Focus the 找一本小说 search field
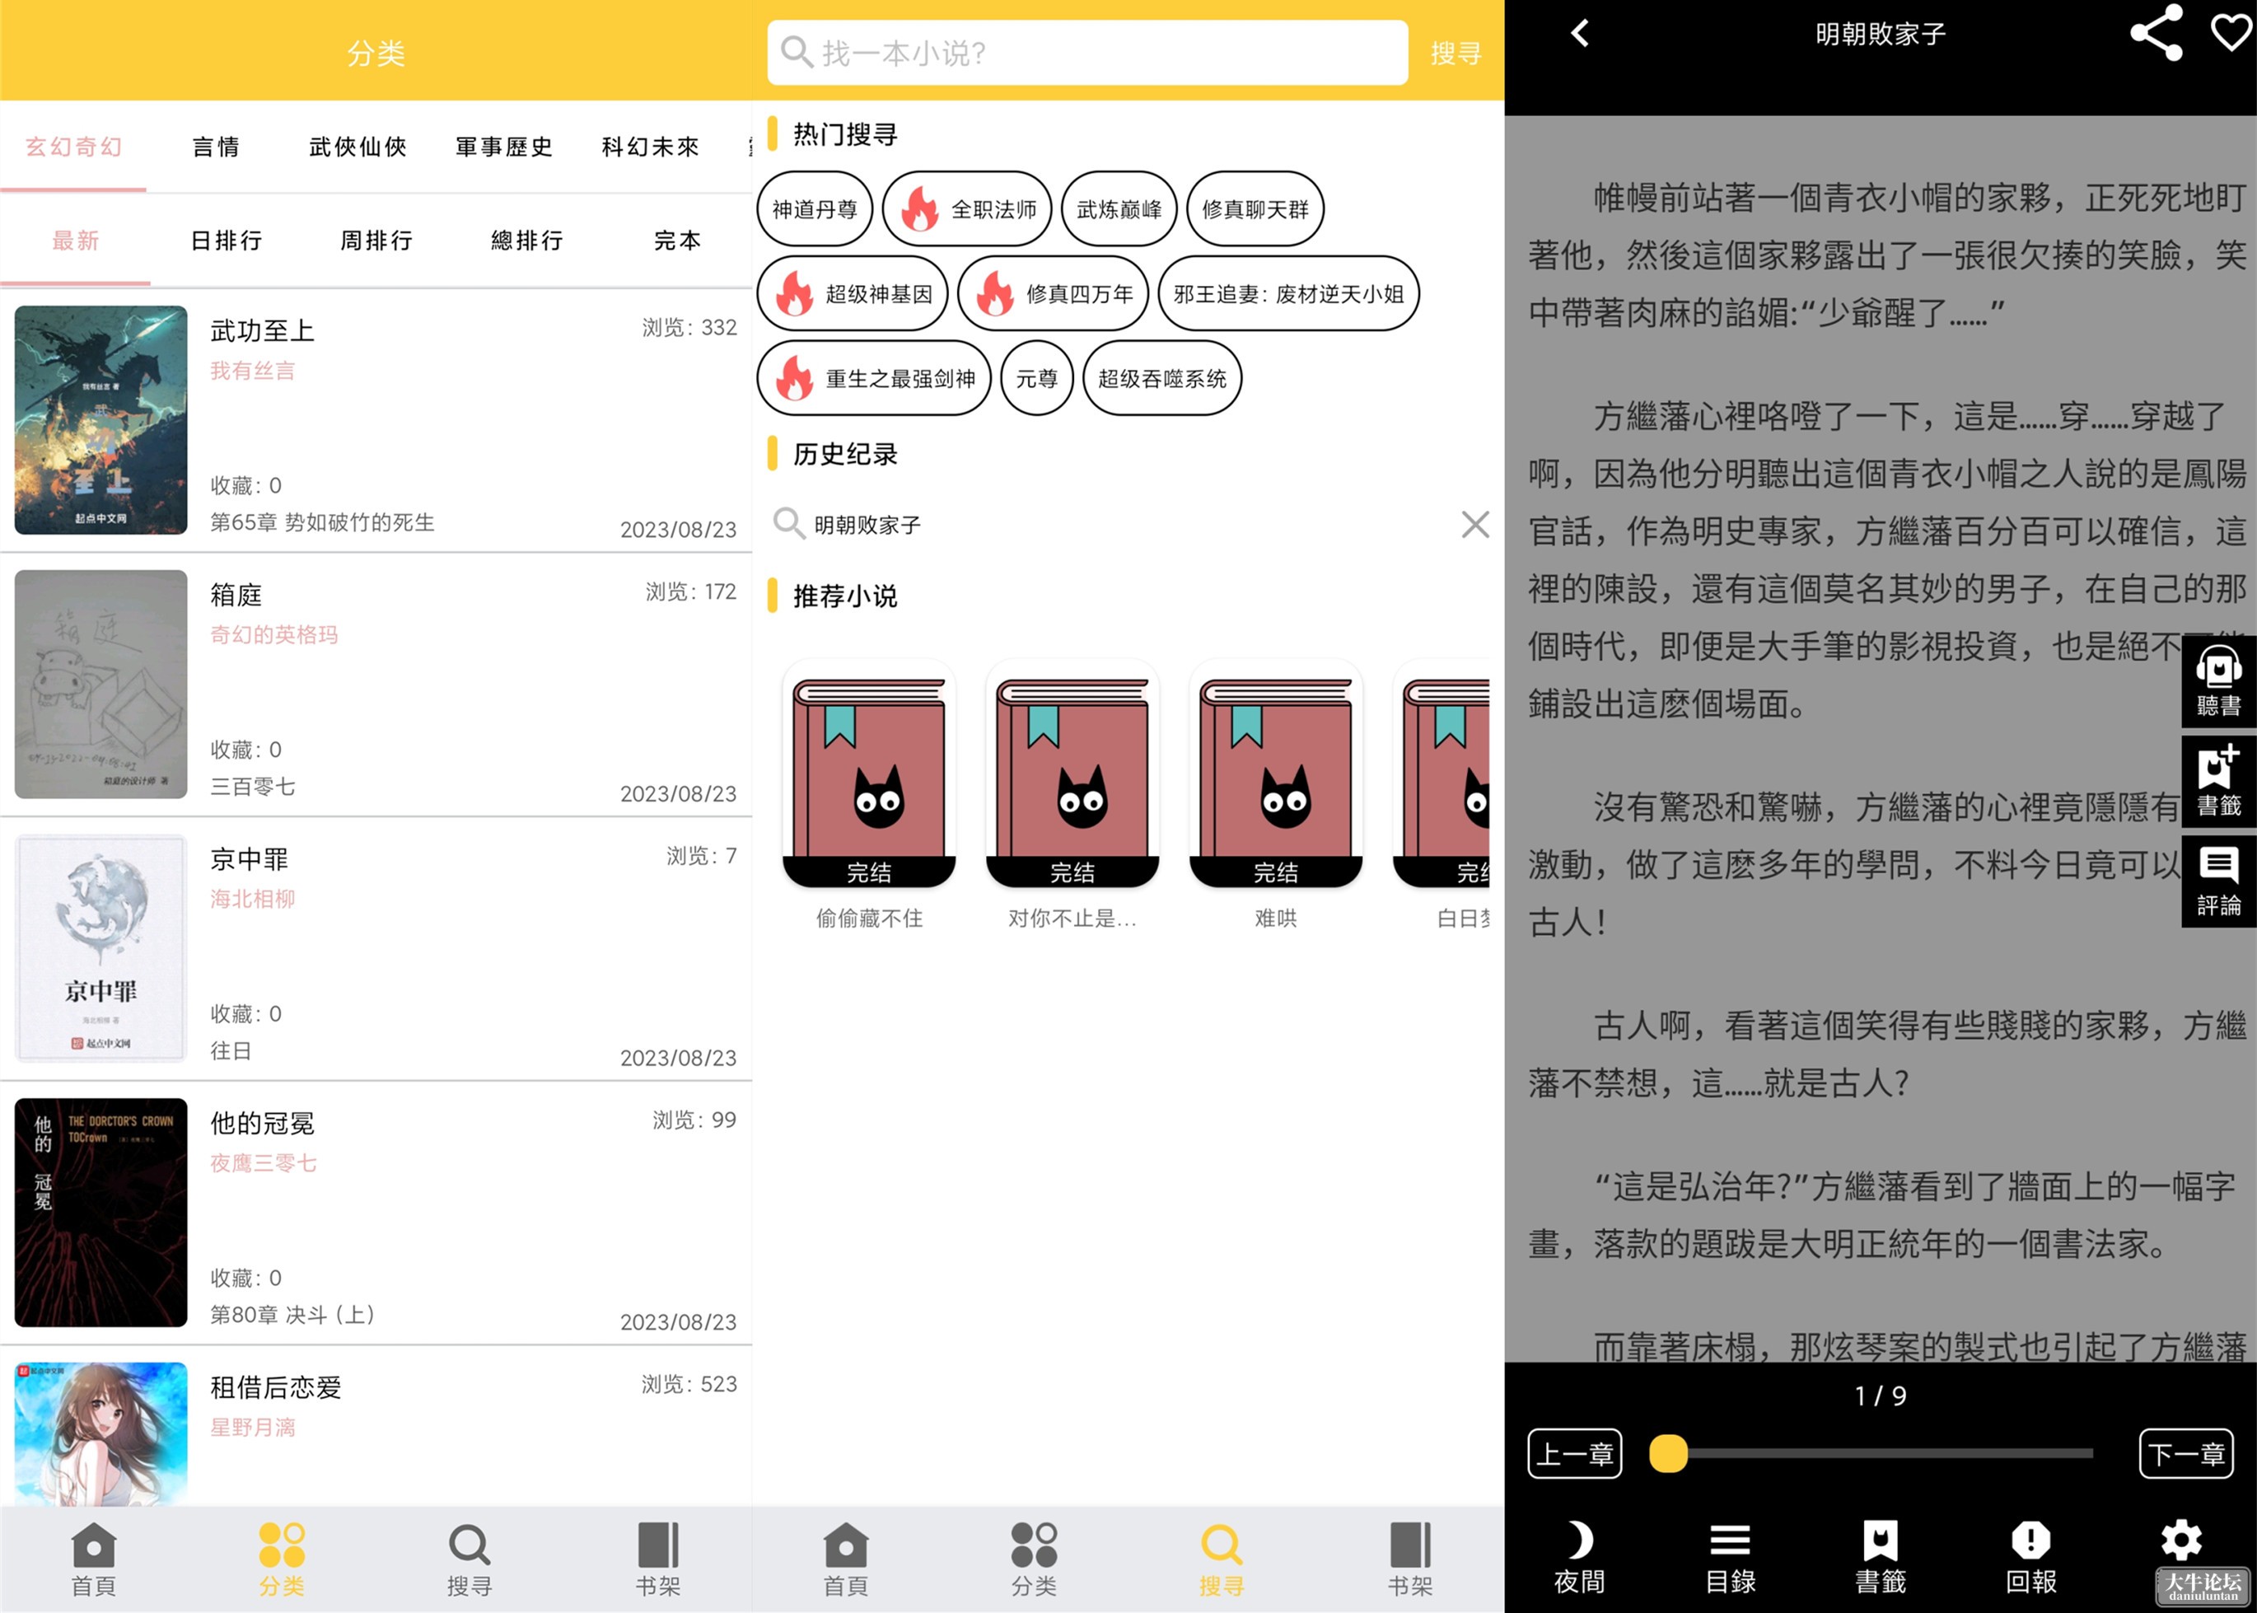The height and width of the screenshot is (1613, 2257). point(1087,54)
